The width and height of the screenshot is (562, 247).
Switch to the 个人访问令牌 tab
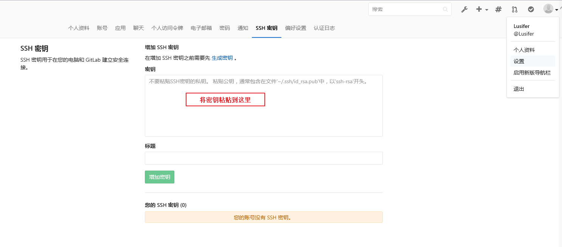(x=167, y=28)
